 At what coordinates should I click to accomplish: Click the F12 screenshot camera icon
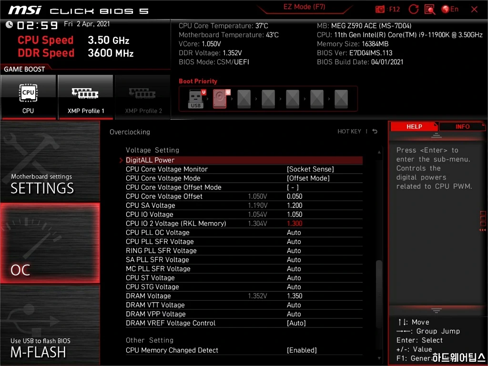380,9
